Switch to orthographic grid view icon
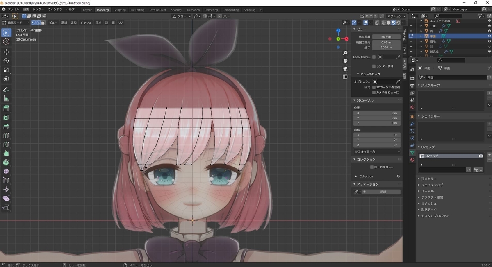 [x=345, y=77]
